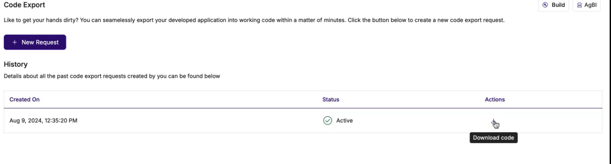Click the Status column header
The image size is (611, 164).
pyautogui.click(x=331, y=100)
